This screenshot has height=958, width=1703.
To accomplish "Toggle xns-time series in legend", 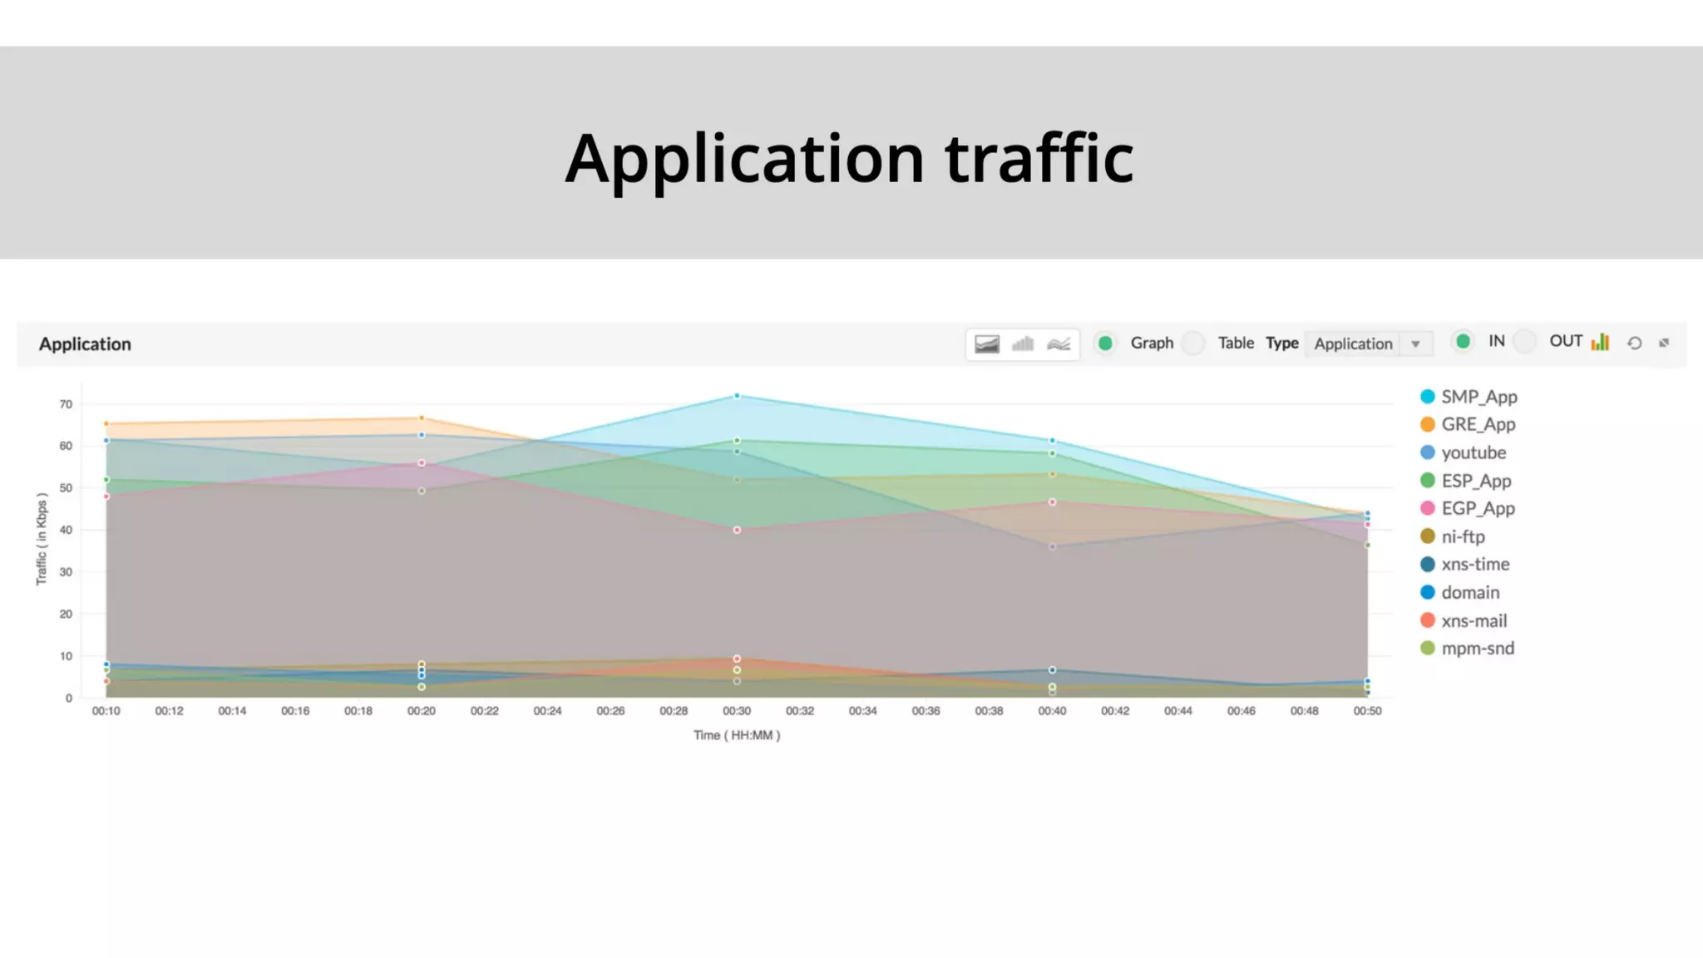I will click(x=1465, y=564).
